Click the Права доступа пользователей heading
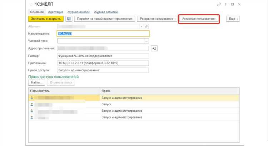The width and height of the screenshot is (268, 146). coord(53,77)
